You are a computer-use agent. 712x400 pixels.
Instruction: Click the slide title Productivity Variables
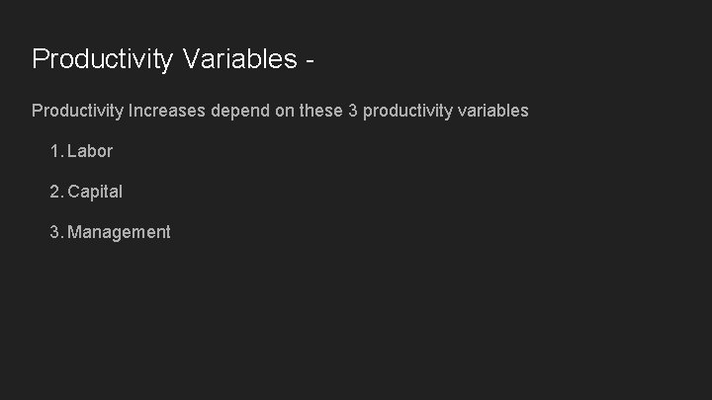[x=173, y=59]
